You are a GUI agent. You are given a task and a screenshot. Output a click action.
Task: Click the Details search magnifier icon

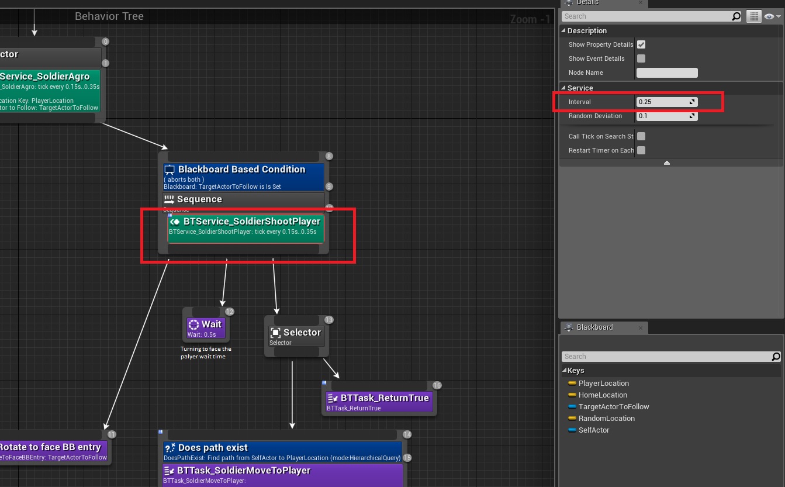736,16
